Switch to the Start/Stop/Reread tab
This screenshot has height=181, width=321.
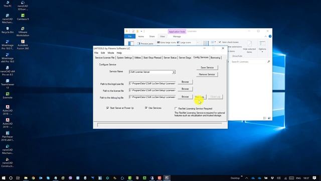pos(152,58)
